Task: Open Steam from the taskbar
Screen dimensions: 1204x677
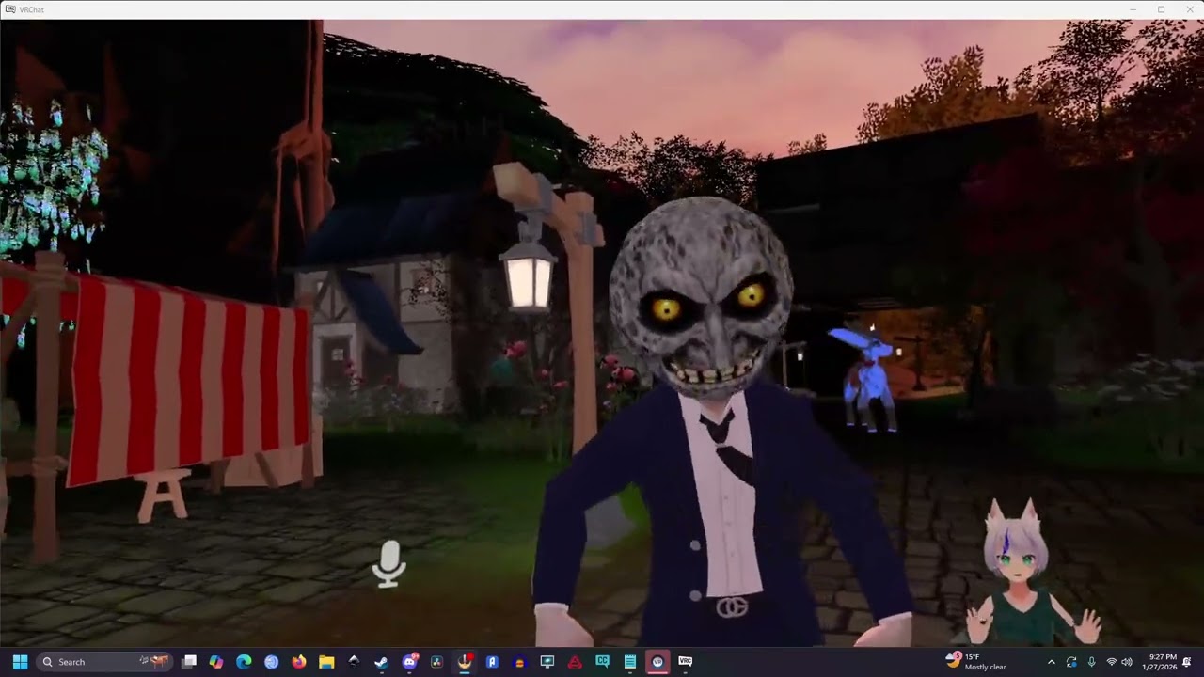Action: [x=381, y=662]
